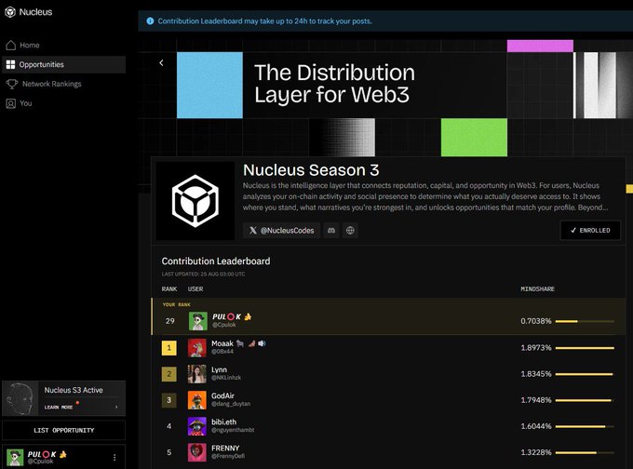Viewport: 633px width, 469px height.
Task: Open LEARN MORE on Nucleus S3 card
Action: pyautogui.click(x=59, y=408)
